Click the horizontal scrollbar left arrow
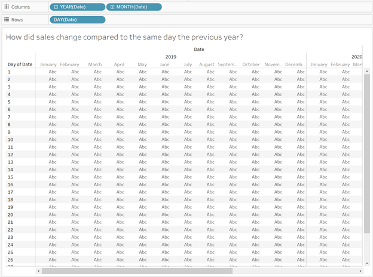 (x=38, y=271)
